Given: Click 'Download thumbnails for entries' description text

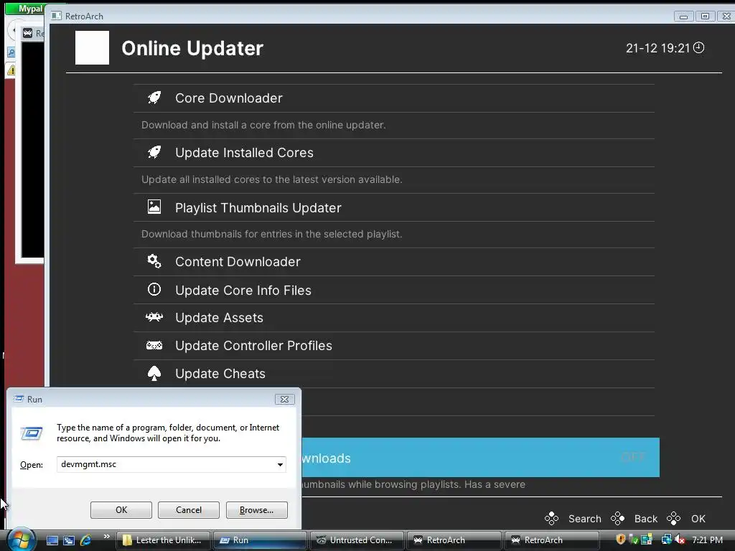Looking at the screenshot, I should pos(272,234).
